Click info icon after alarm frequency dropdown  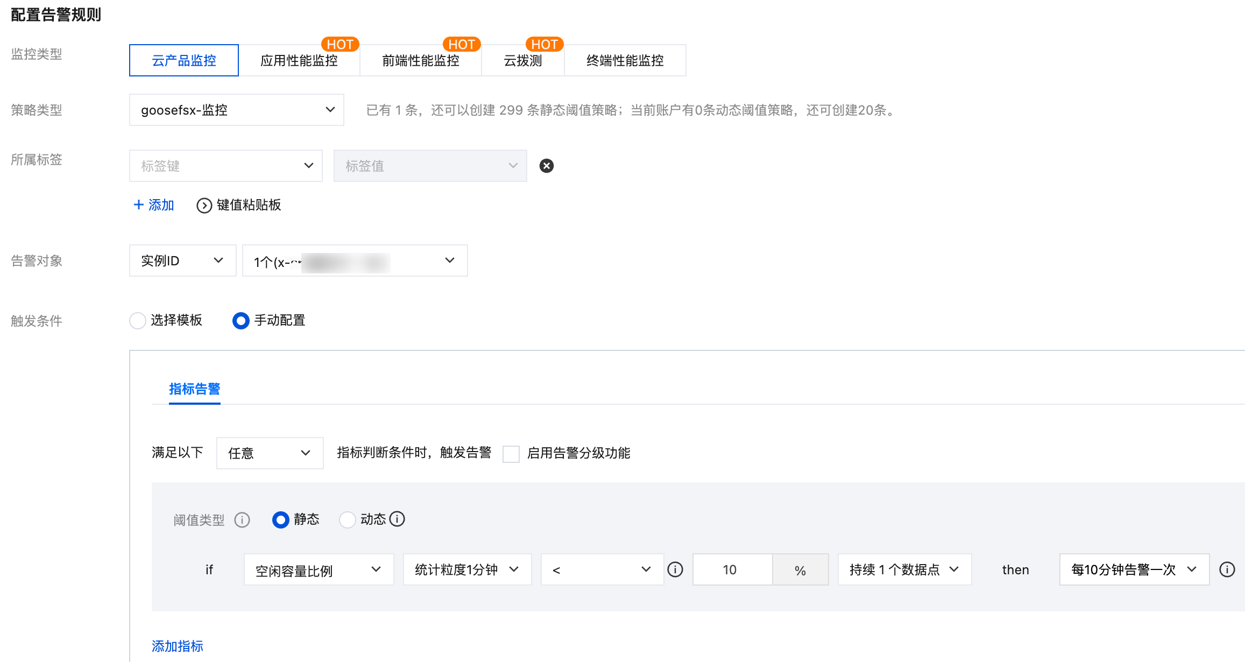pos(1227,569)
